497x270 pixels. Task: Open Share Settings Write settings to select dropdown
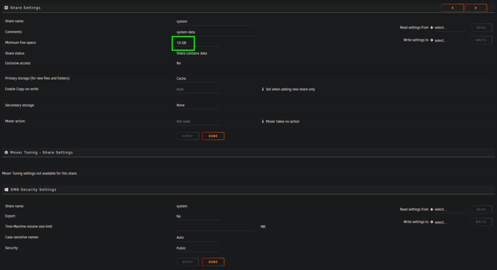pyautogui.click(x=450, y=40)
